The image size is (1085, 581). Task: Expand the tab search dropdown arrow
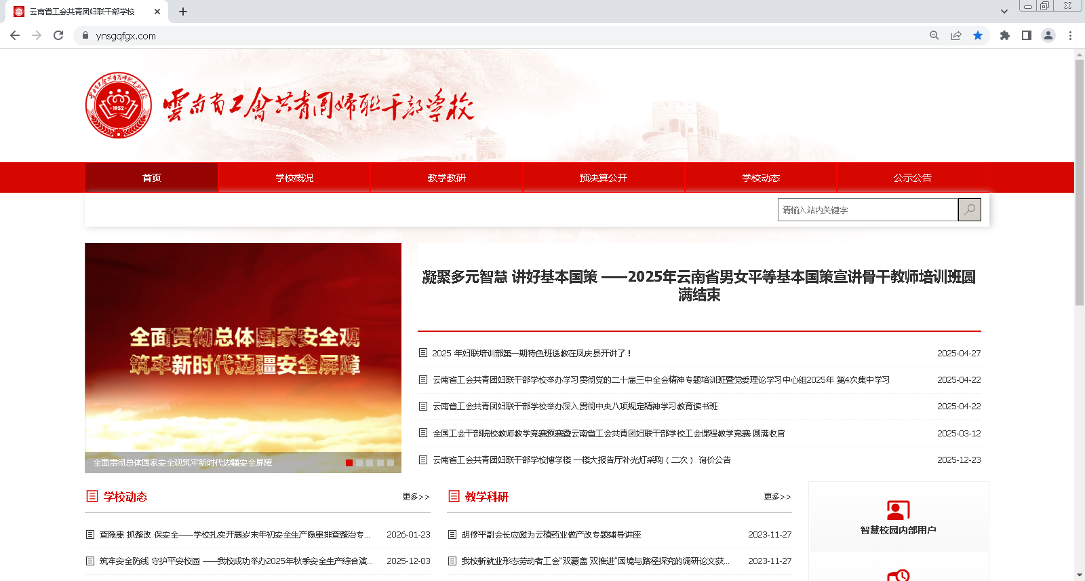coord(1004,12)
